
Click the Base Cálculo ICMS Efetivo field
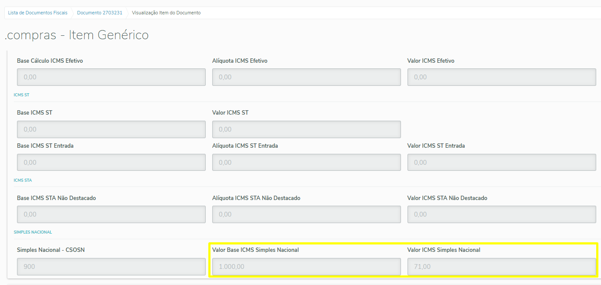click(x=111, y=77)
